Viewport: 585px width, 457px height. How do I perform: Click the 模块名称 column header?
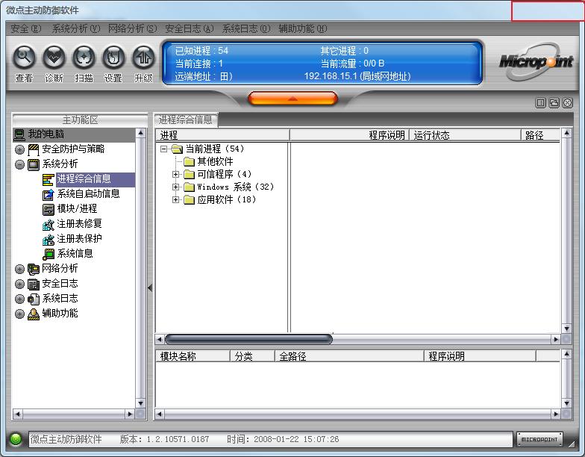click(193, 356)
